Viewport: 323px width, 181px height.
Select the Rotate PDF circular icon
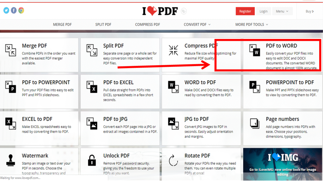[x=173, y=160]
